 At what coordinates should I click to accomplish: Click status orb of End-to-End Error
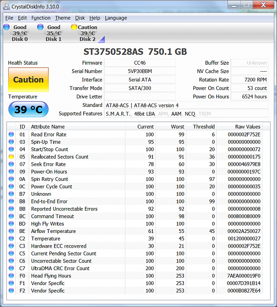point(11,201)
